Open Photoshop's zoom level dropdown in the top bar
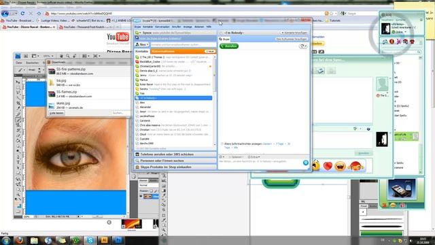The image size is (435, 245). (48, 56)
